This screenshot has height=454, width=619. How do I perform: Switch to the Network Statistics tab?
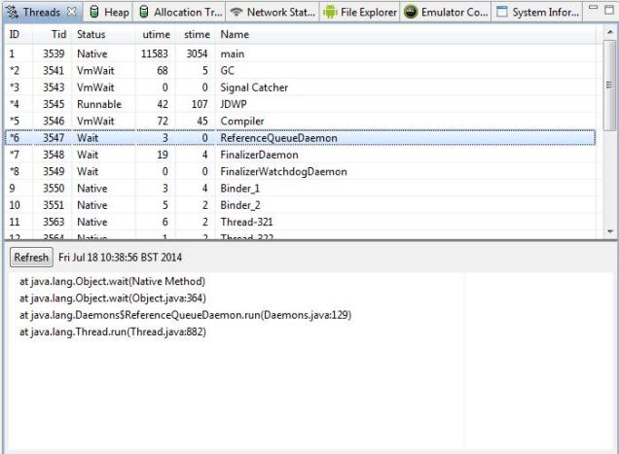pos(273,12)
